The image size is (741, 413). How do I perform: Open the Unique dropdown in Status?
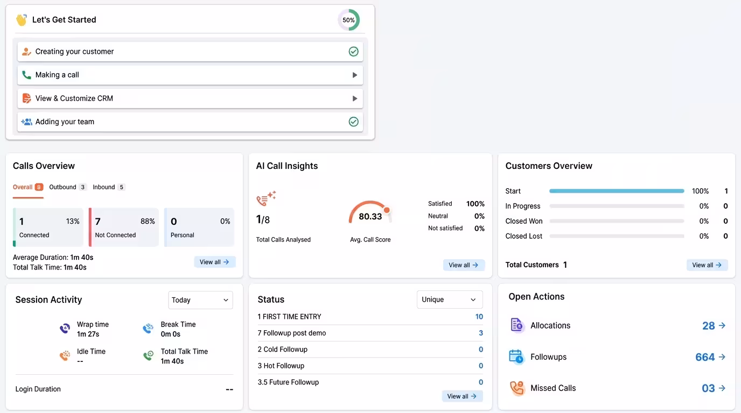tap(450, 300)
